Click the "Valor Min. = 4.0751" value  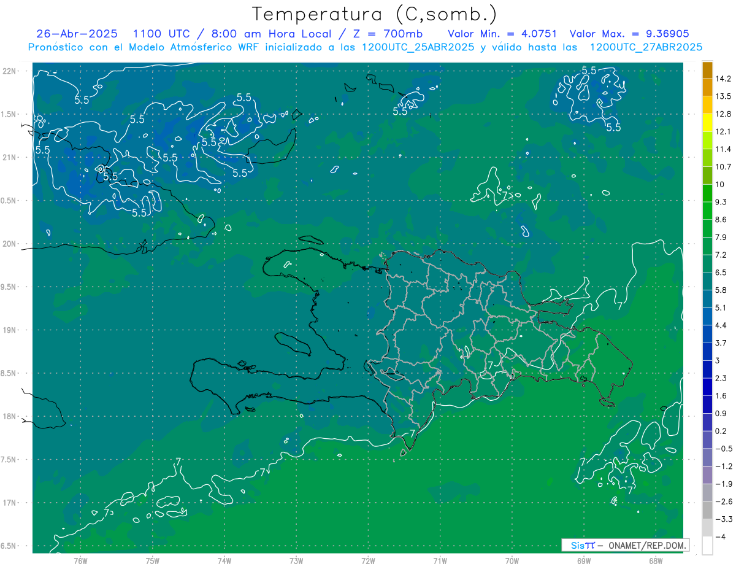click(x=502, y=33)
